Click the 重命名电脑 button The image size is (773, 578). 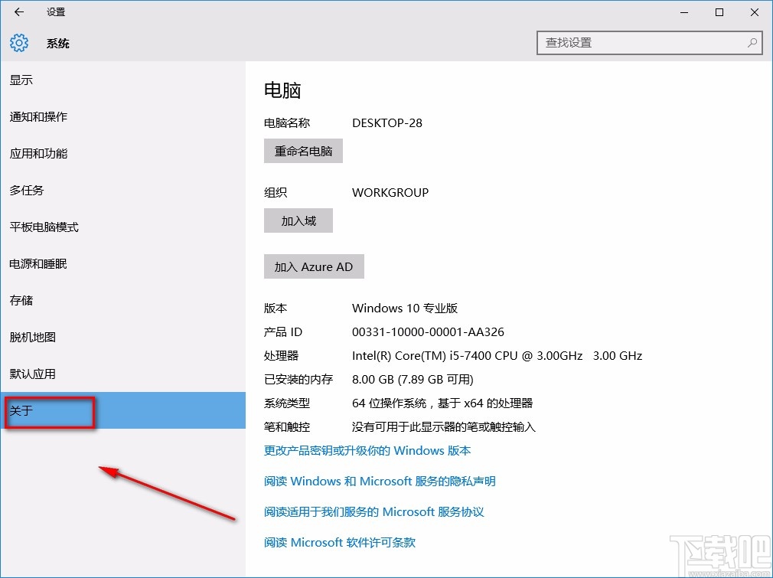[303, 151]
